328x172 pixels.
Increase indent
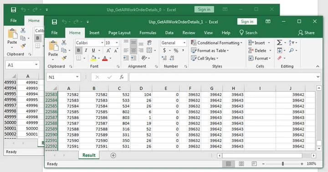[133, 58]
